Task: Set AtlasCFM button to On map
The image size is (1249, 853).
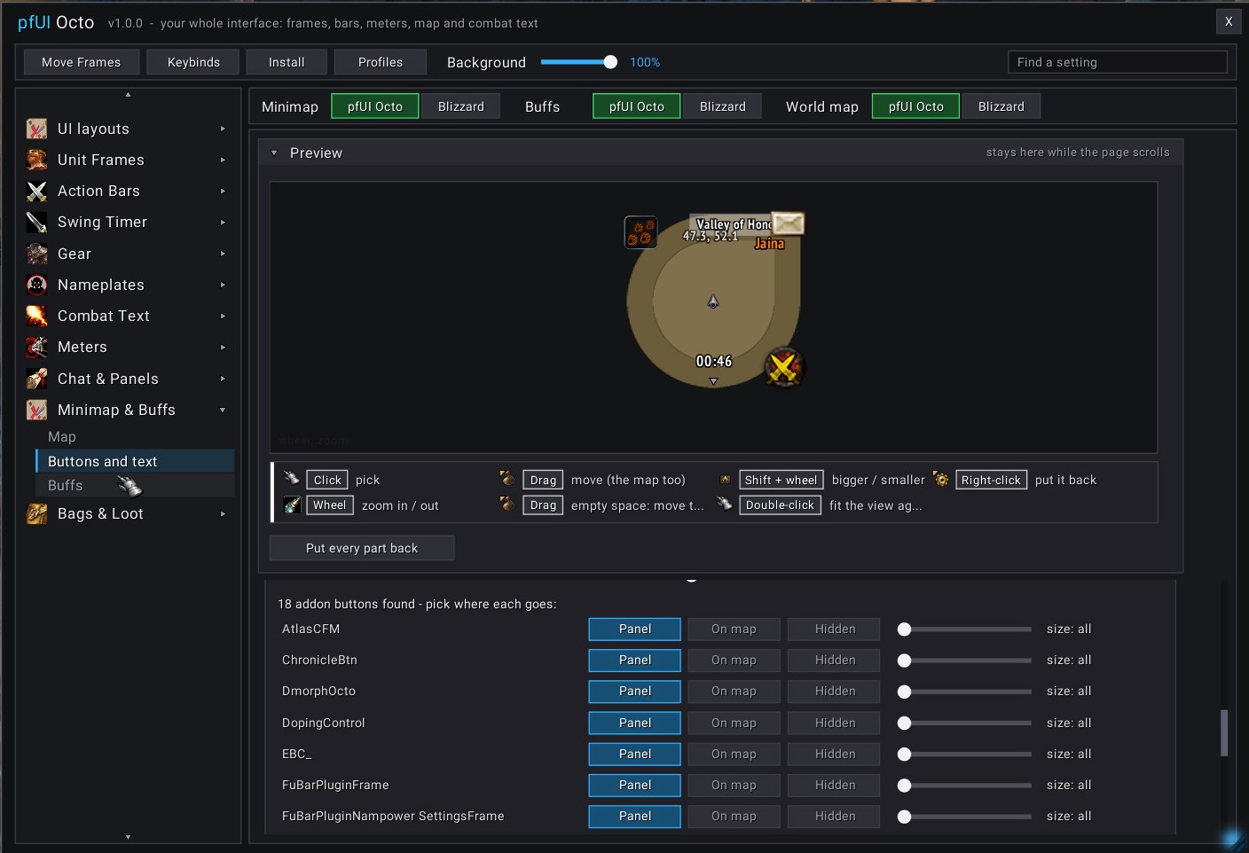Action: coord(734,630)
